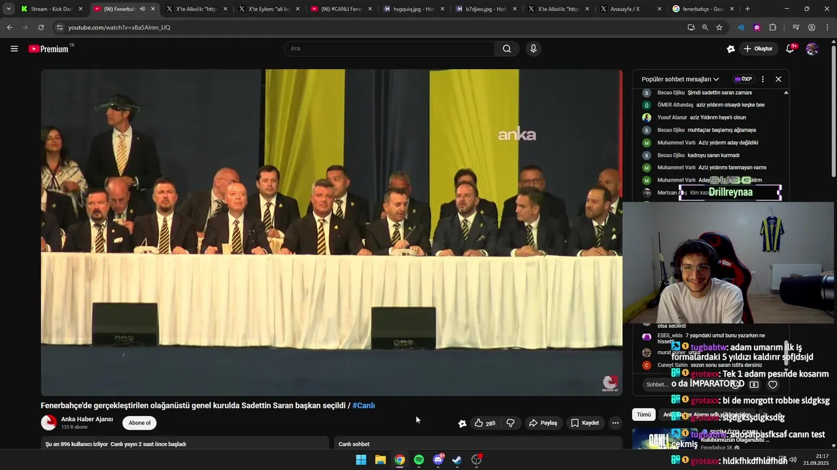Click the browser address bar URL
Image resolution: width=837 pixels, height=470 pixels.
pos(119,27)
